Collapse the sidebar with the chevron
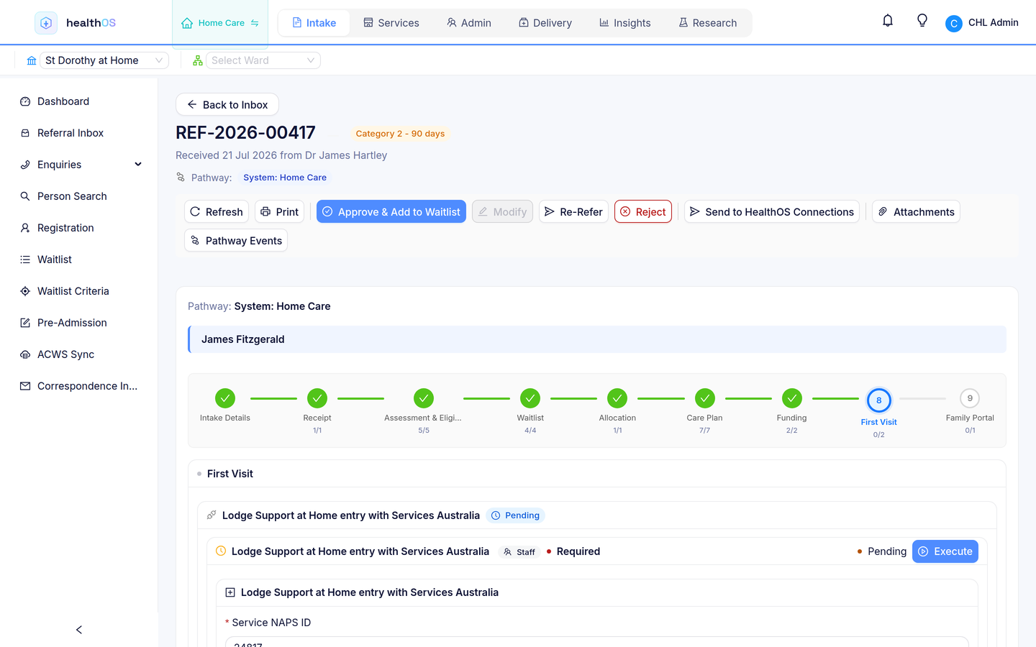The image size is (1036, 647). 79,630
